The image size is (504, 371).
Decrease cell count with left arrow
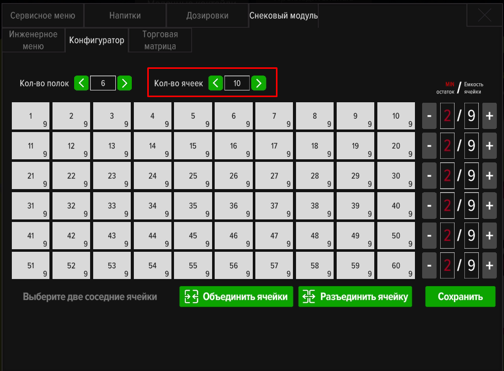click(216, 83)
